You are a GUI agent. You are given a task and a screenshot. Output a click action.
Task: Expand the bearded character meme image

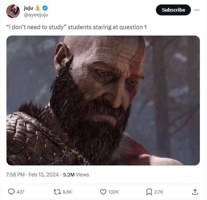tap(103, 100)
